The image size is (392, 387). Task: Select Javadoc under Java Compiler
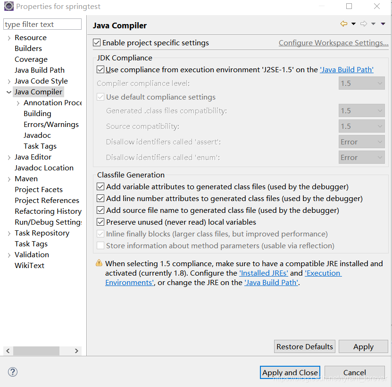click(x=37, y=135)
